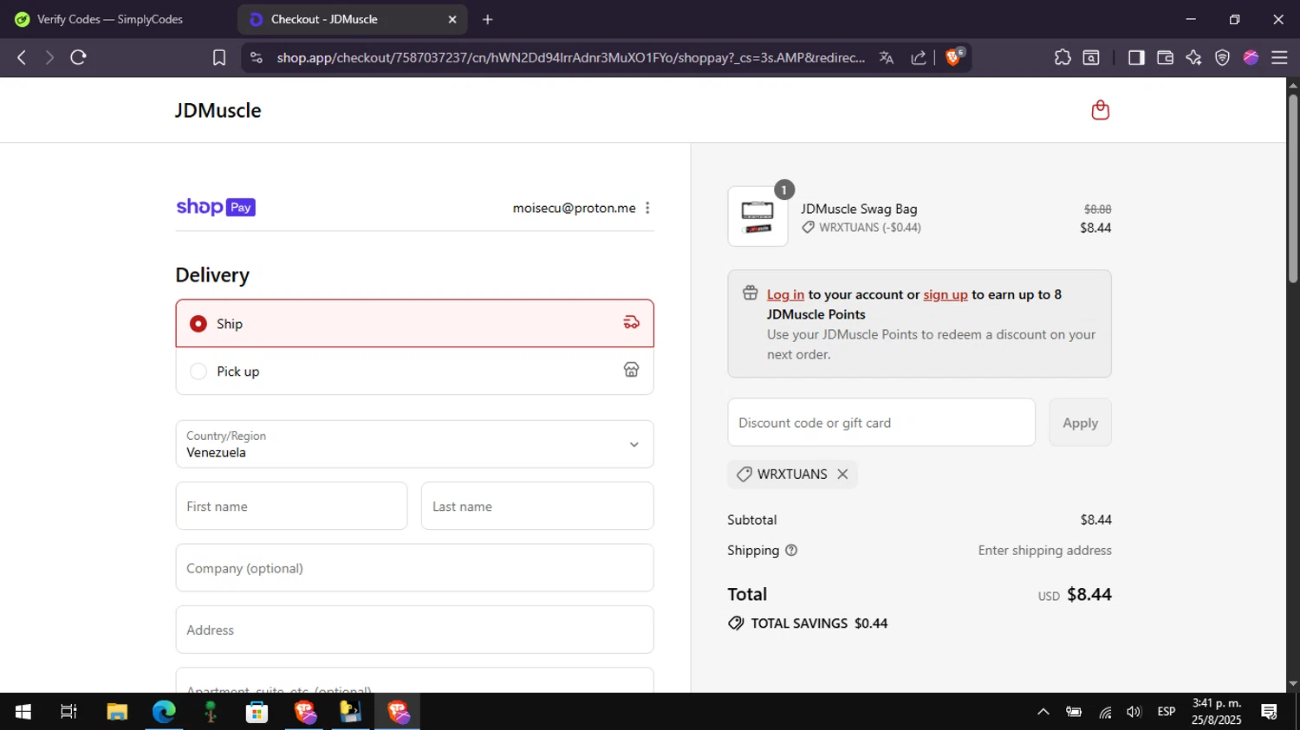Select the Ship delivery radio option

pyautogui.click(x=198, y=323)
